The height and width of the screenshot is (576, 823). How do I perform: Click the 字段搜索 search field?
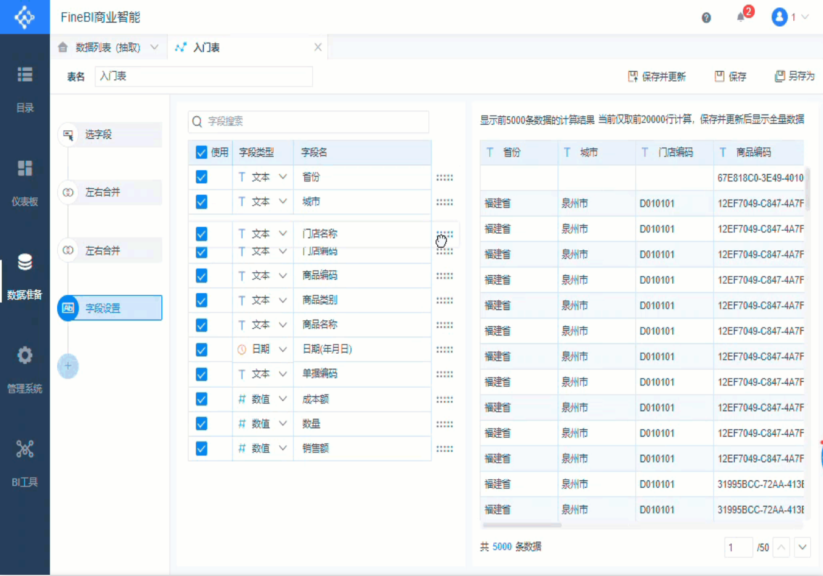308,122
